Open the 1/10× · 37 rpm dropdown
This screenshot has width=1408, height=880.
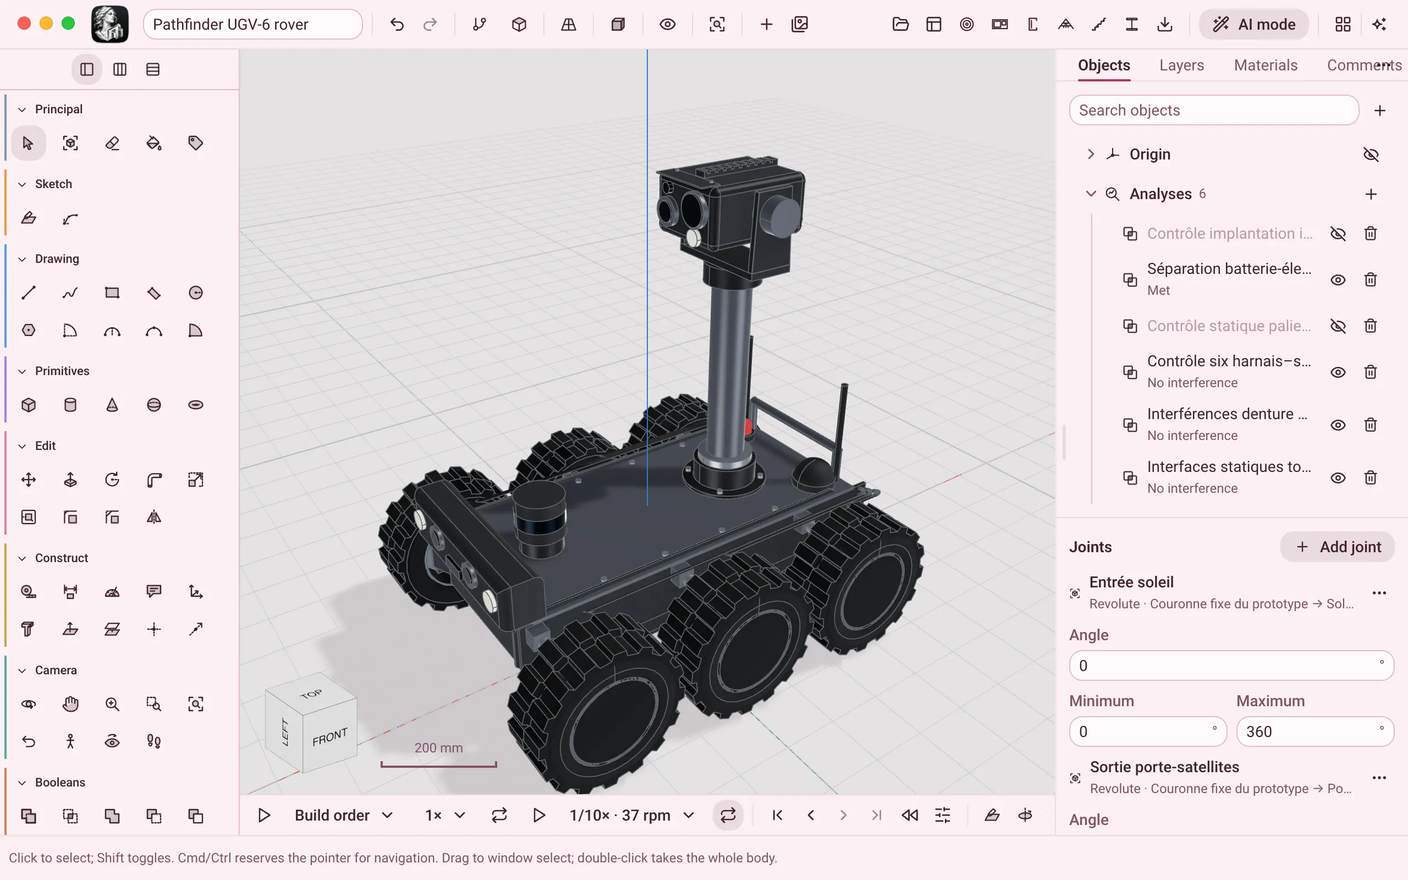(632, 816)
